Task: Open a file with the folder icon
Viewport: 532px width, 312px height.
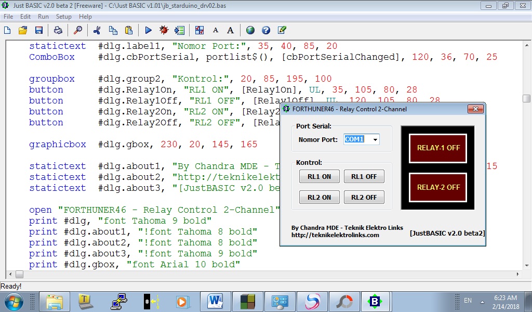Action: [x=23, y=30]
